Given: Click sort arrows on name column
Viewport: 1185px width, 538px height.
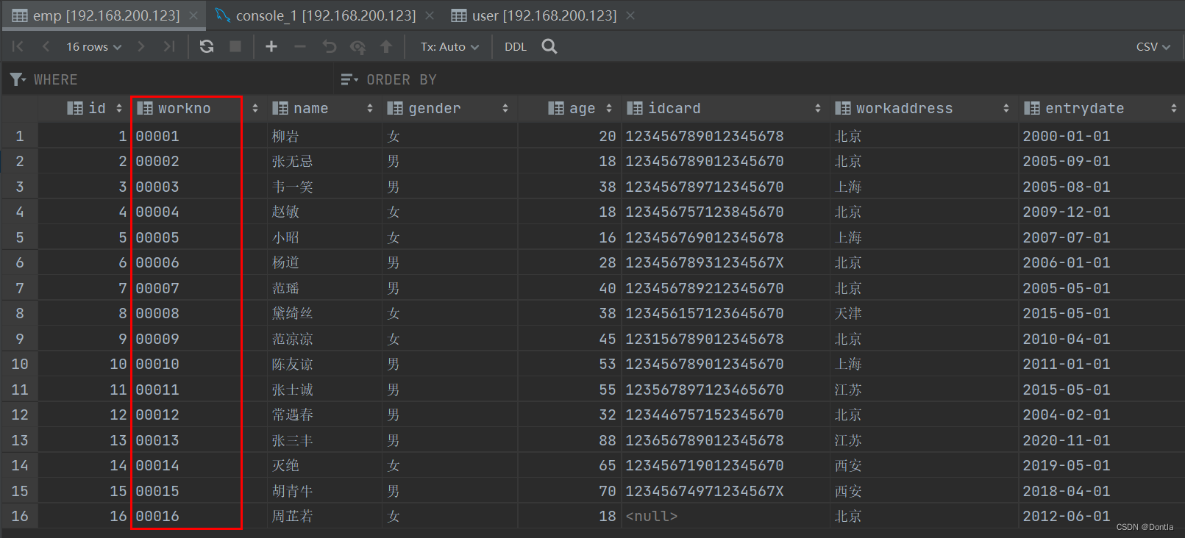Looking at the screenshot, I should 370,108.
